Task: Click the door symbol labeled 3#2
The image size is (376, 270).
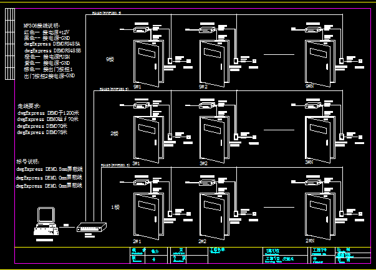Action: coord(215,140)
